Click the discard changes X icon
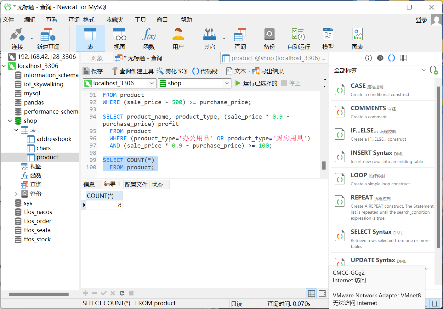 113,293
